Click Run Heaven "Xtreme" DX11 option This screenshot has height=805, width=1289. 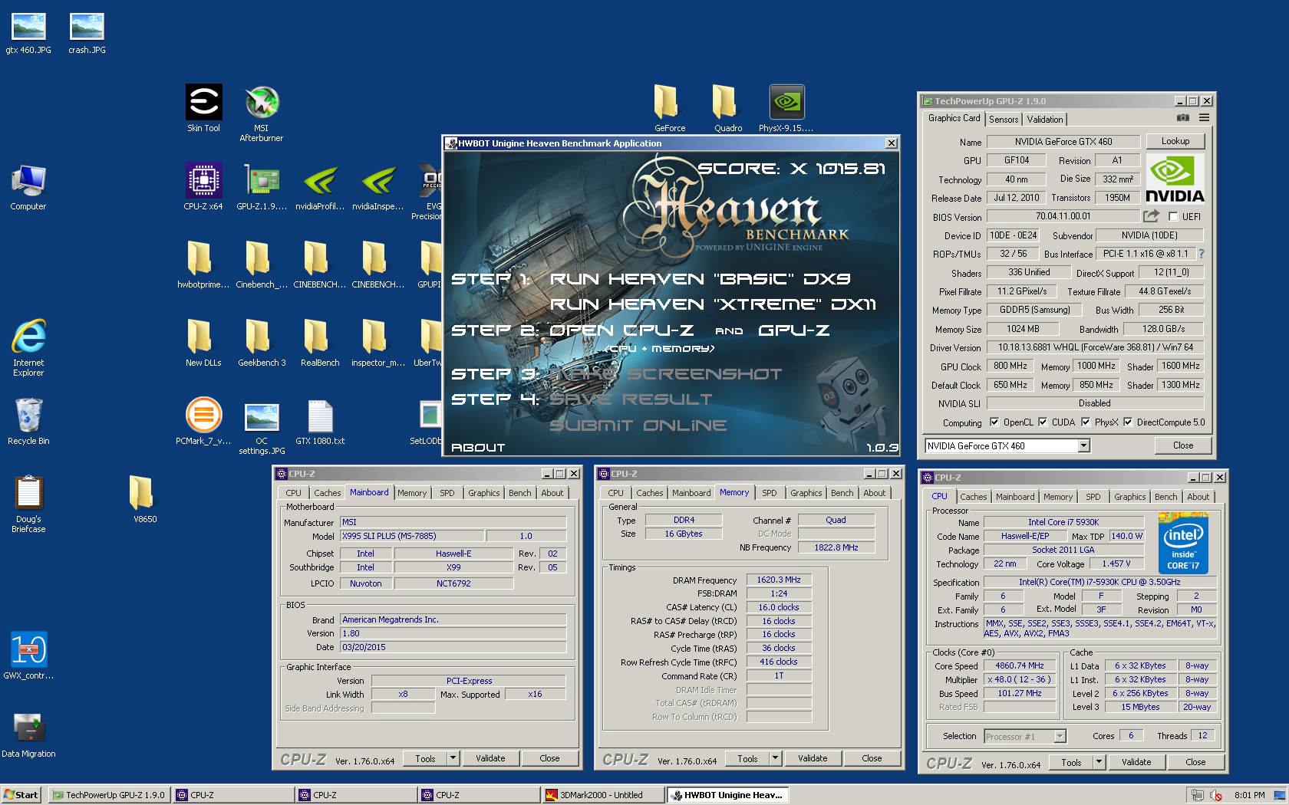[x=713, y=304]
